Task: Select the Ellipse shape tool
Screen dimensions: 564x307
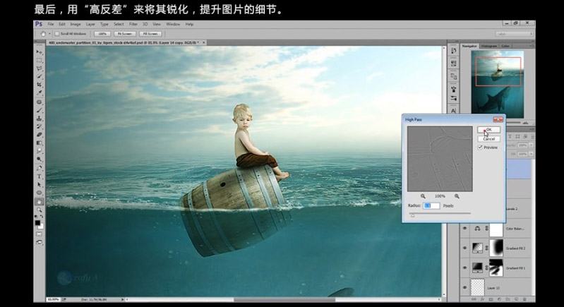Action: (40, 193)
